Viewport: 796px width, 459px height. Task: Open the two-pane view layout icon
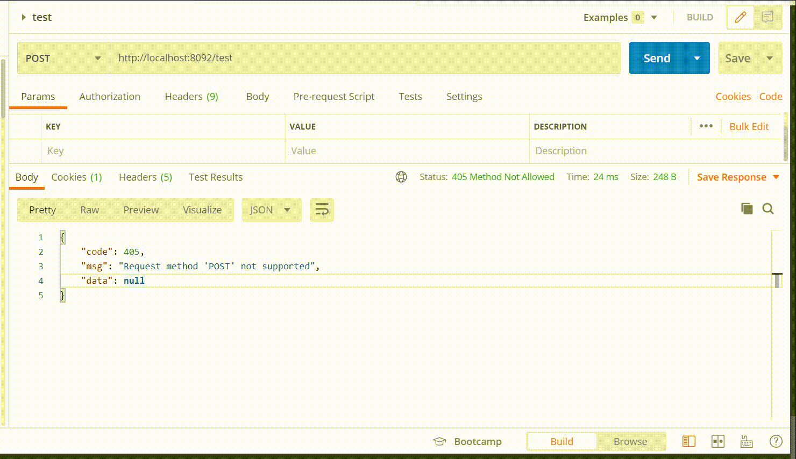point(718,441)
